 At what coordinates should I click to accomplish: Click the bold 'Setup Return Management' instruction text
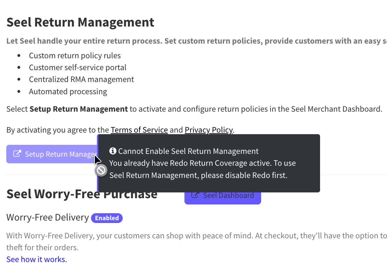click(78, 109)
